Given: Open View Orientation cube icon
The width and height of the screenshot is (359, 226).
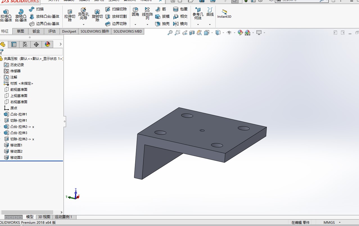Looking at the screenshot, I should [x=206, y=33].
